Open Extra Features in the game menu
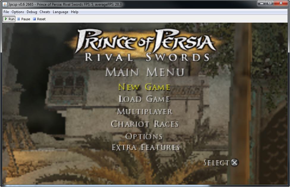 click(146, 147)
